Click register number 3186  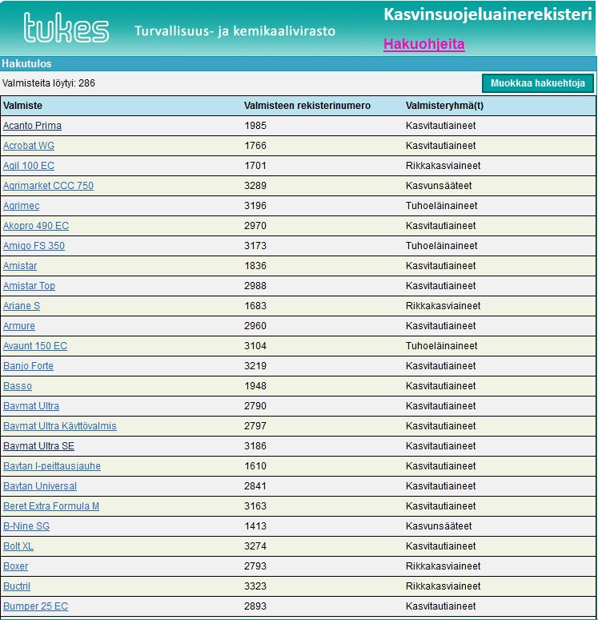pos(255,446)
